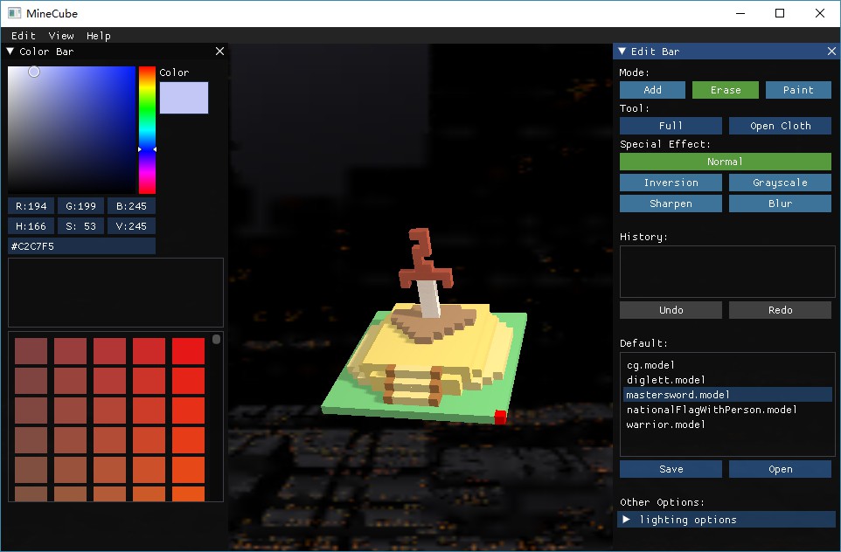Click the #C2C7F5 hex color field
The width and height of the screenshot is (841, 552).
81,246
